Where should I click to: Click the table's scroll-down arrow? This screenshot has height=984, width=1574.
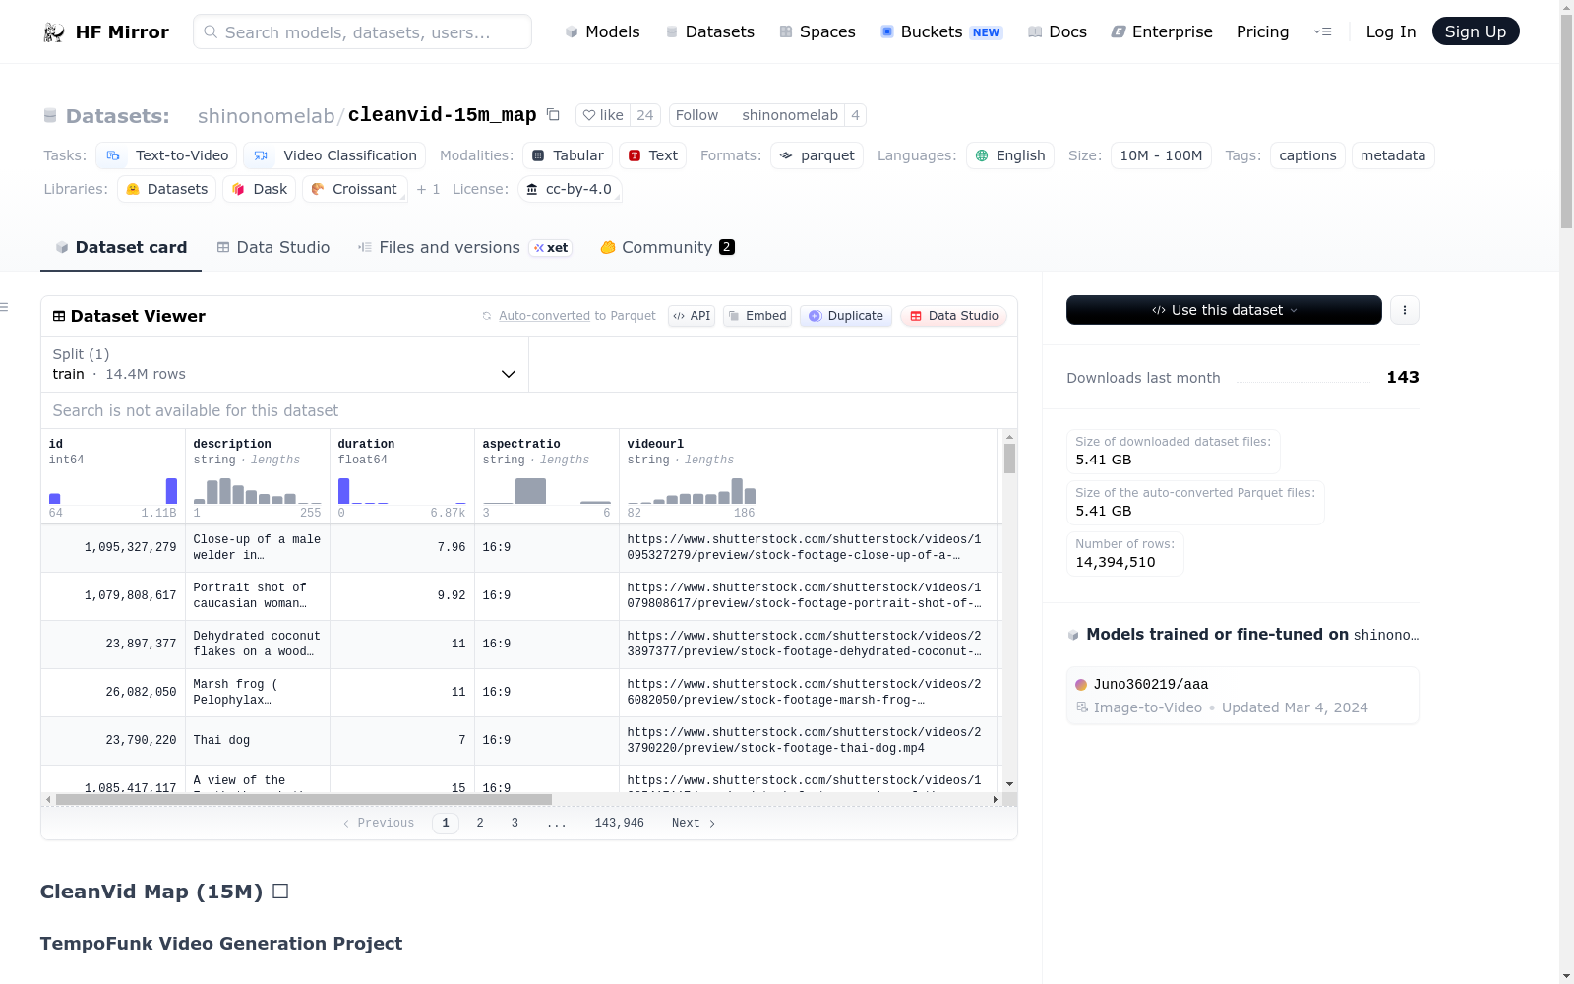tap(1009, 784)
